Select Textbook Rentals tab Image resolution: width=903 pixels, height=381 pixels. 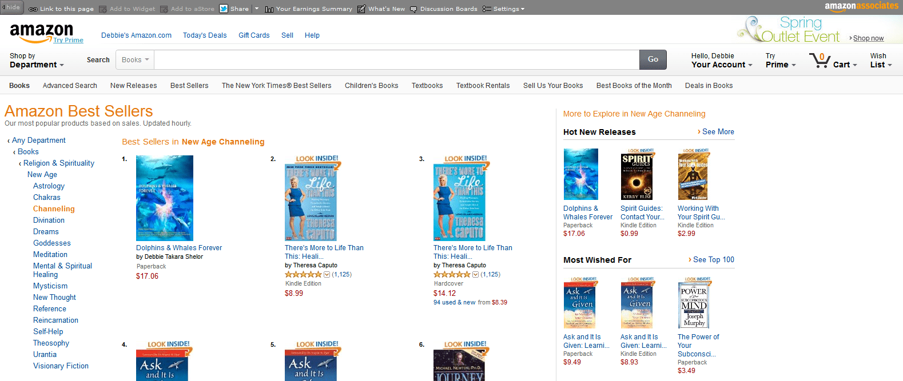483,86
